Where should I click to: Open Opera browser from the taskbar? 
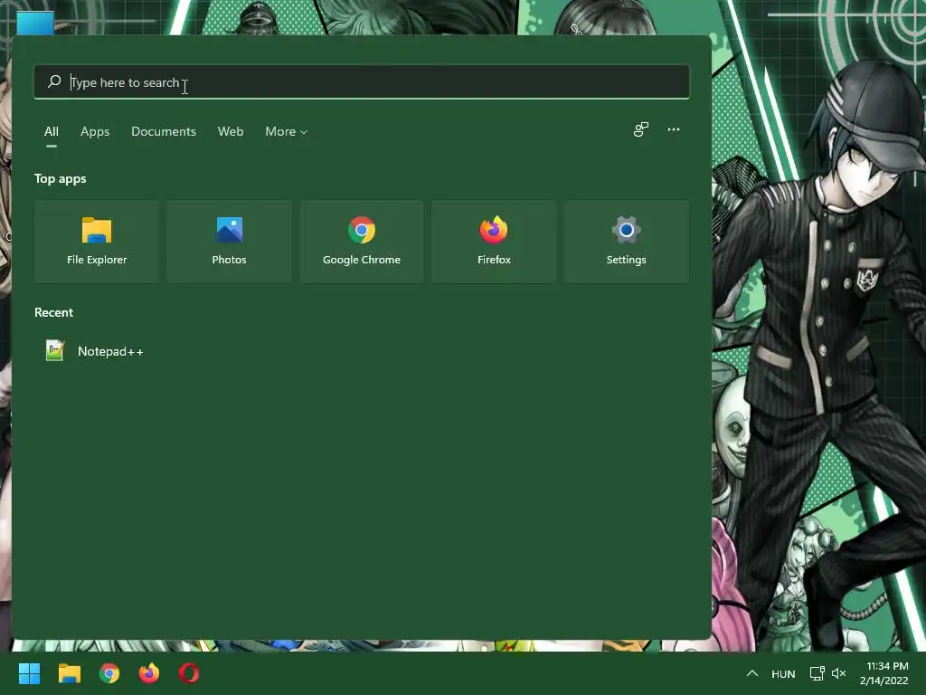(189, 673)
